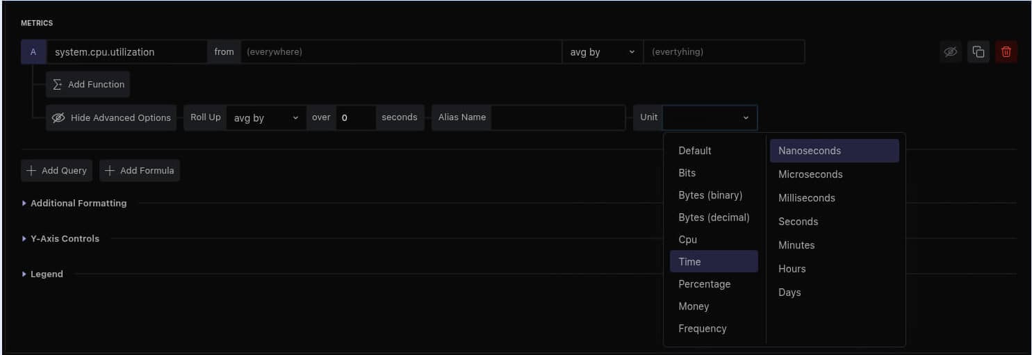The height and width of the screenshot is (355, 1032).
Task: Toggle query A visibility eye icon
Action: [x=951, y=51]
